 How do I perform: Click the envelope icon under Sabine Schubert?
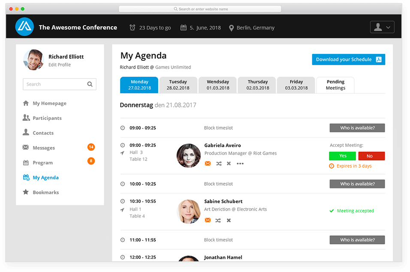click(x=208, y=221)
